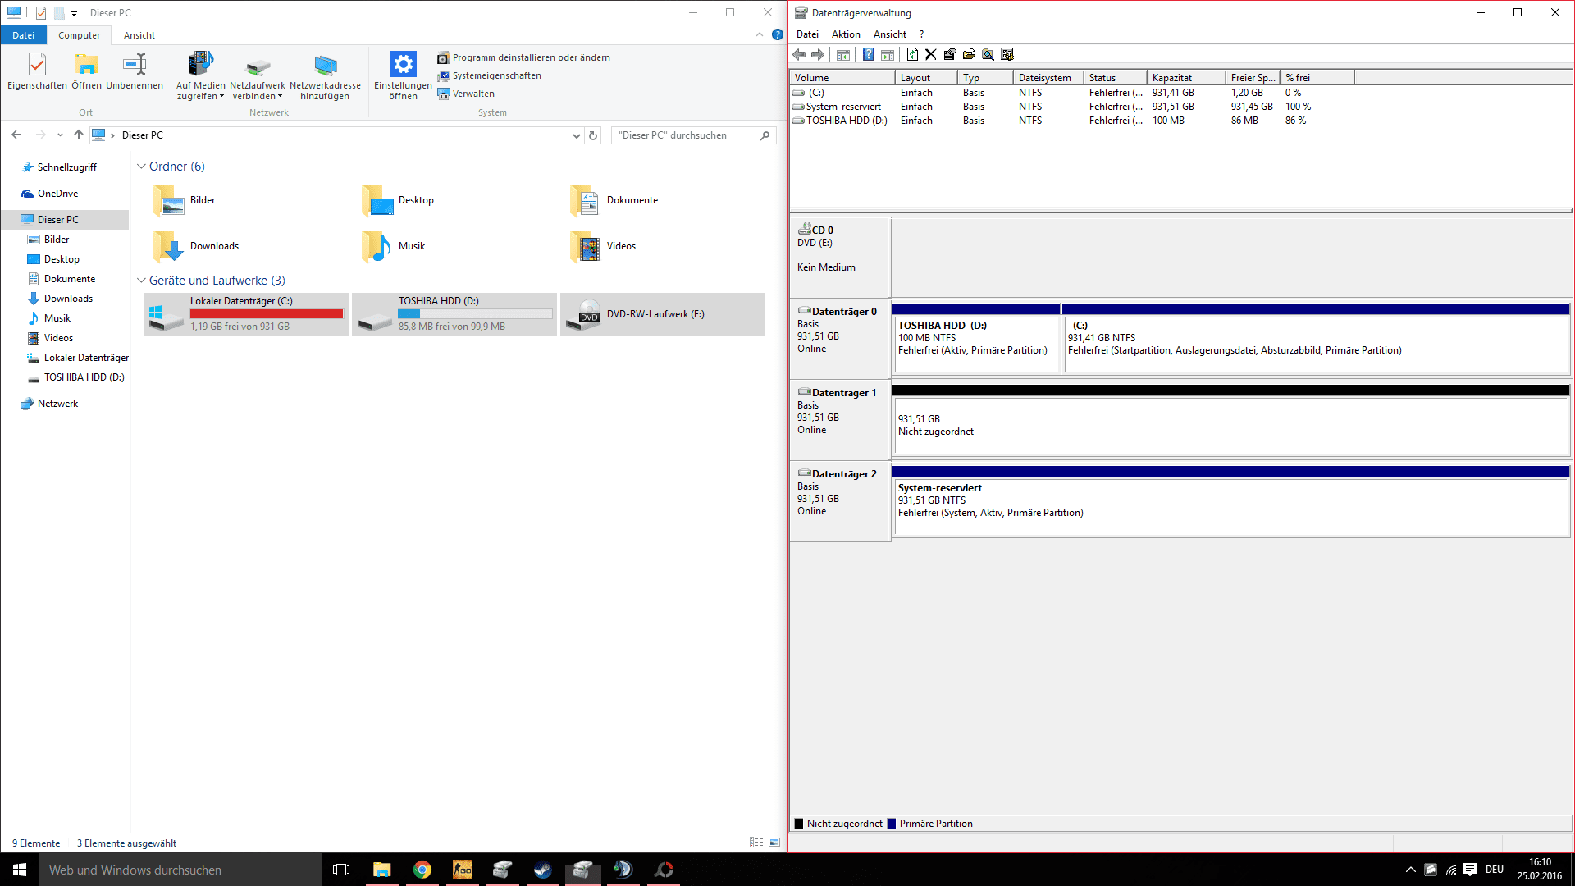Image resolution: width=1575 pixels, height=886 pixels.
Task: Select Lokaler Datenträger (C:) red usage bar
Action: pos(267,314)
